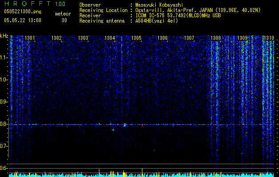The width and height of the screenshot is (279, 177).
Task: Click the 1308 time marker
Action: [216, 38]
